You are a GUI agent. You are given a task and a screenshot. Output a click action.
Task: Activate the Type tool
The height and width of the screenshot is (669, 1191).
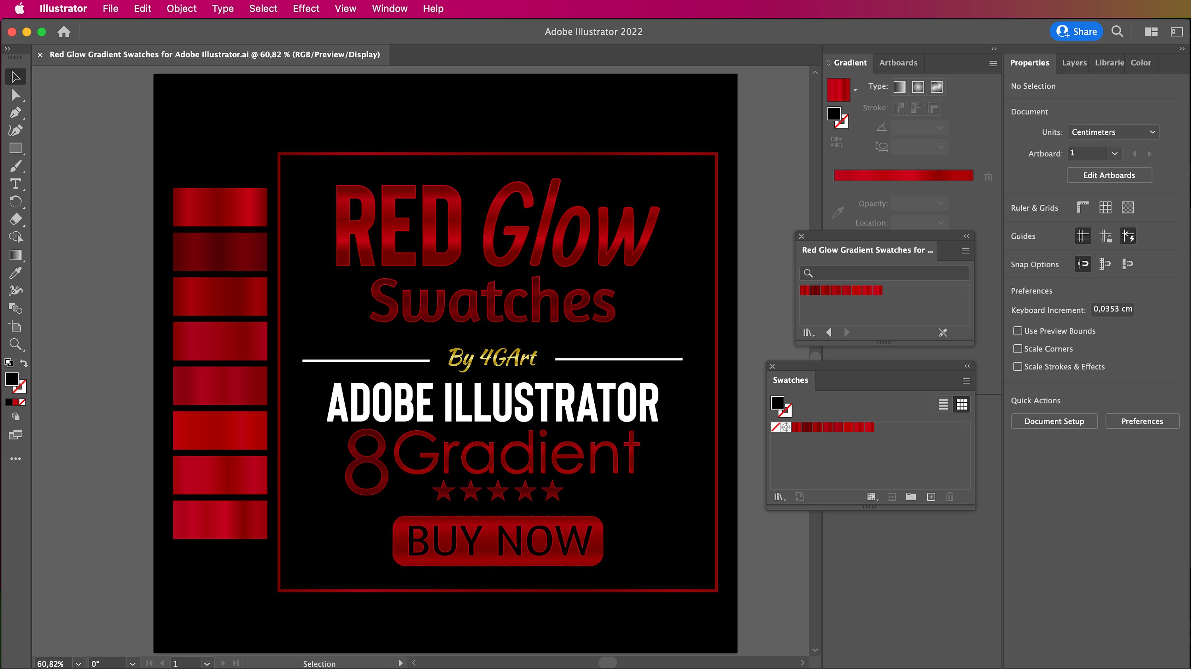(15, 183)
